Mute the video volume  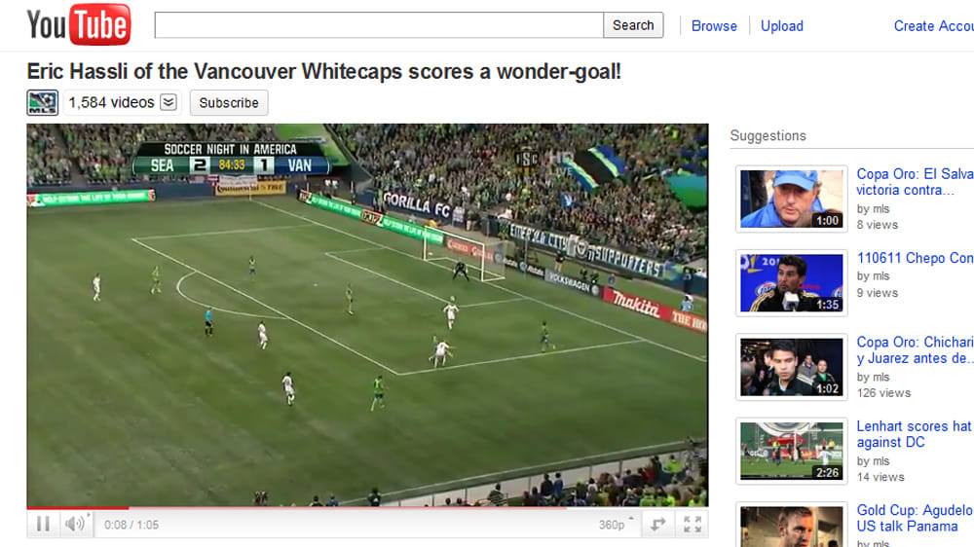click(x=76, y=524)
